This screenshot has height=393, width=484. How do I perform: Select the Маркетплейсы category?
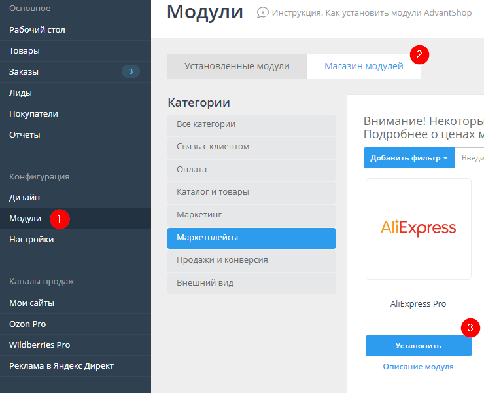point(251,238)
